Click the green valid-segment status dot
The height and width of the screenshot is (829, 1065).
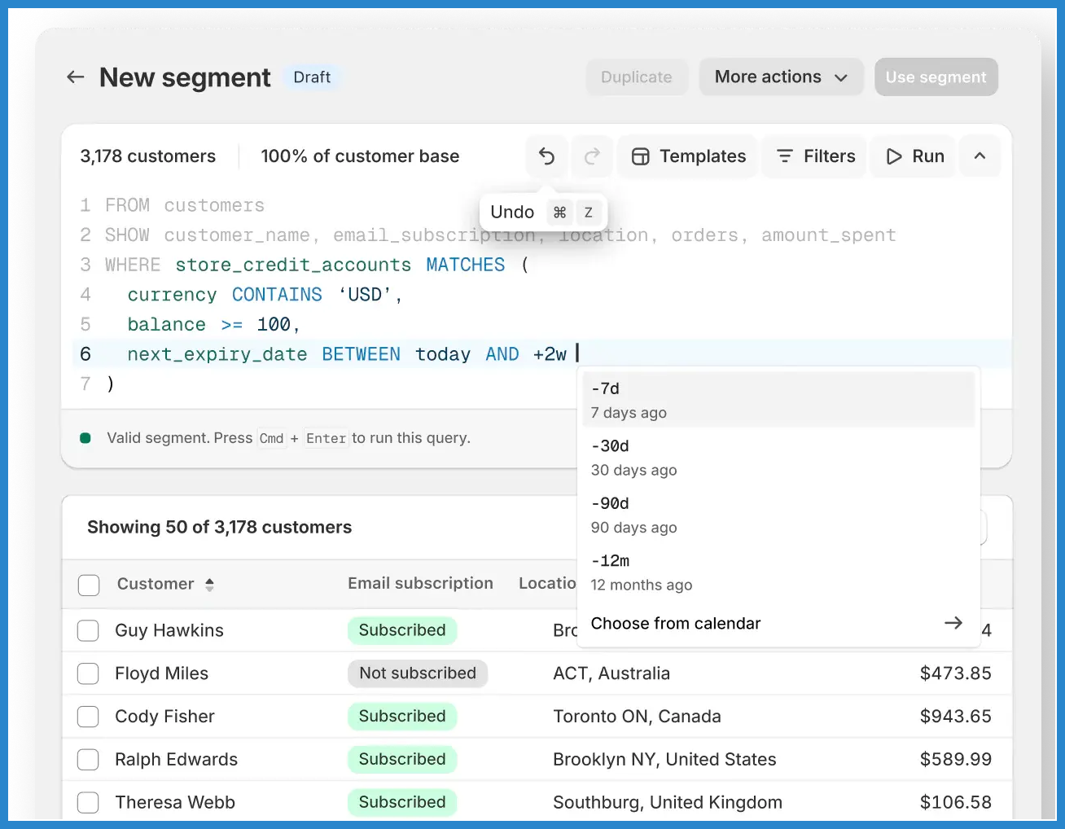tap(85, 438)
